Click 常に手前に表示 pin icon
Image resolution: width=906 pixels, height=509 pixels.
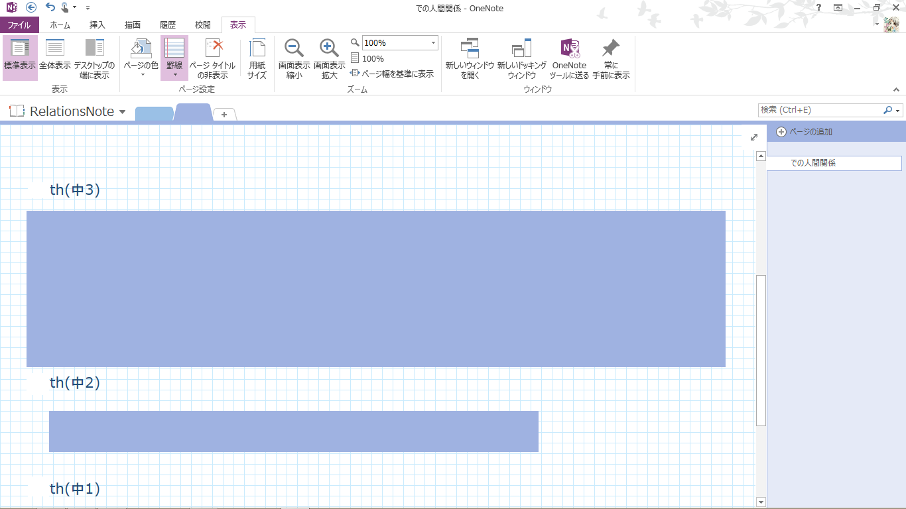click(610, 57)
